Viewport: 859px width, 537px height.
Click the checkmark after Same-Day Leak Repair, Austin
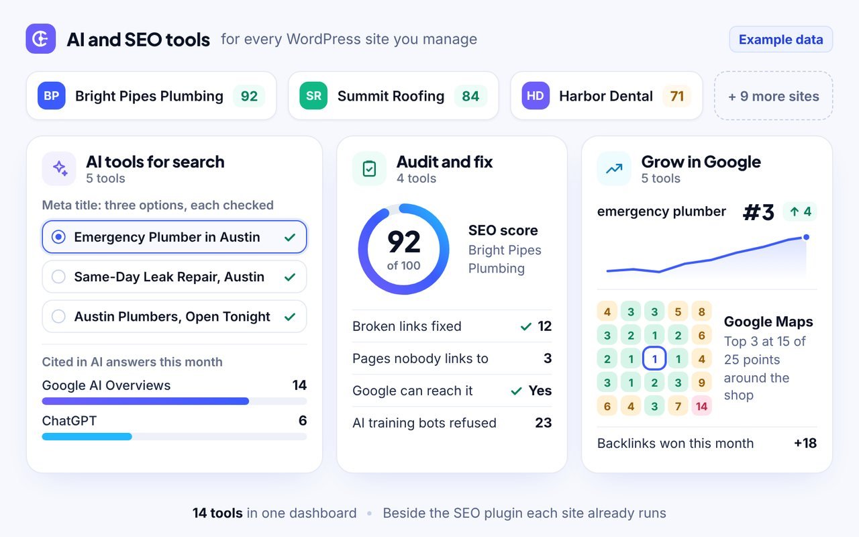point(290,277)
